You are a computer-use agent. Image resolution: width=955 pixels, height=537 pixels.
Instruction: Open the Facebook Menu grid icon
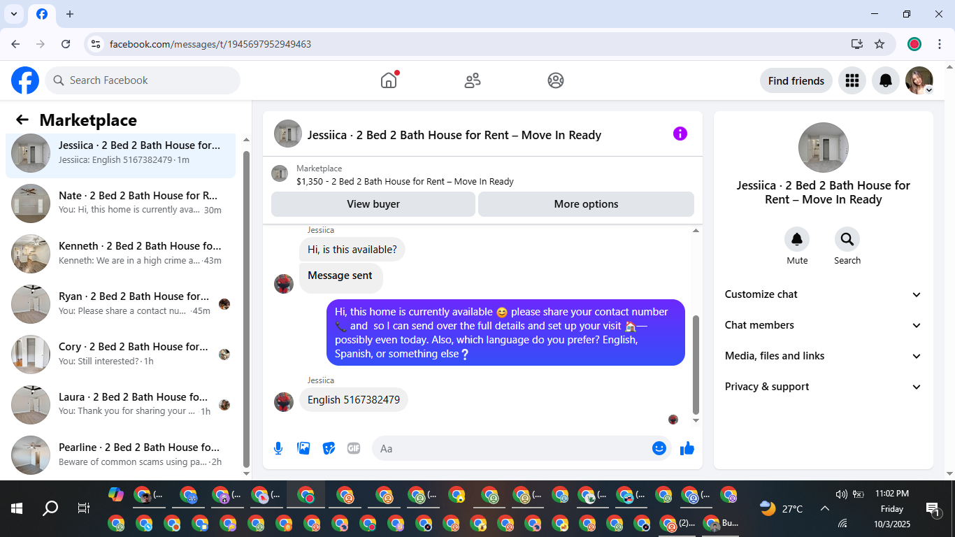[852, 80]
